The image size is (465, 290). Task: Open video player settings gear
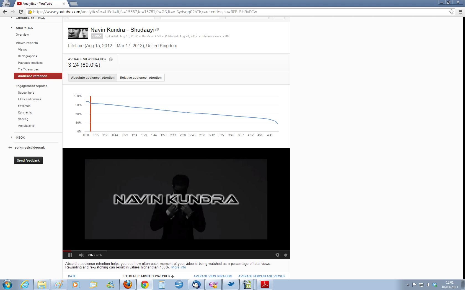tap(277, 255)
